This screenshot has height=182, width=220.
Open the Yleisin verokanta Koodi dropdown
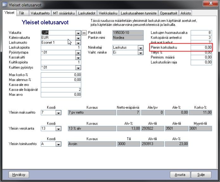58,129
